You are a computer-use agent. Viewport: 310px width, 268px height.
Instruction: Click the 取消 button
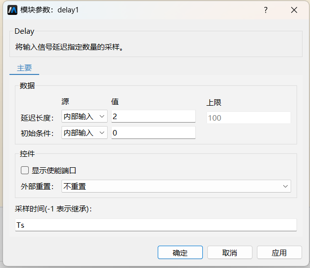coord(230,253)
